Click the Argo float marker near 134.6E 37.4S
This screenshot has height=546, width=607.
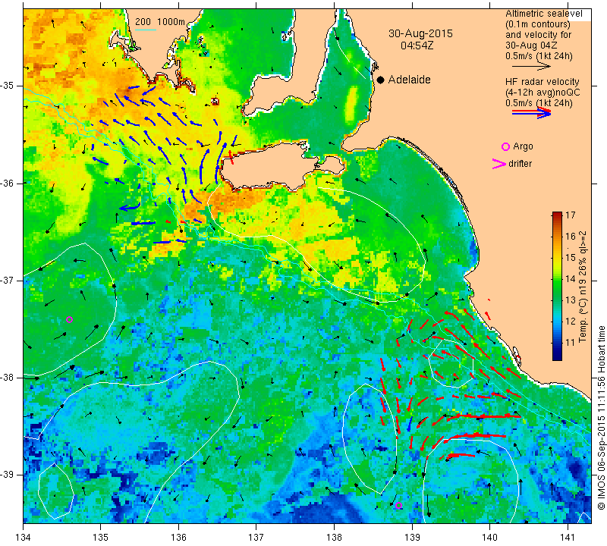pos(69,319)
